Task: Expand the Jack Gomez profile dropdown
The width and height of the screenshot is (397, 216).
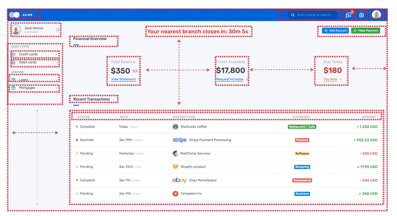Action: coord(58,30)
